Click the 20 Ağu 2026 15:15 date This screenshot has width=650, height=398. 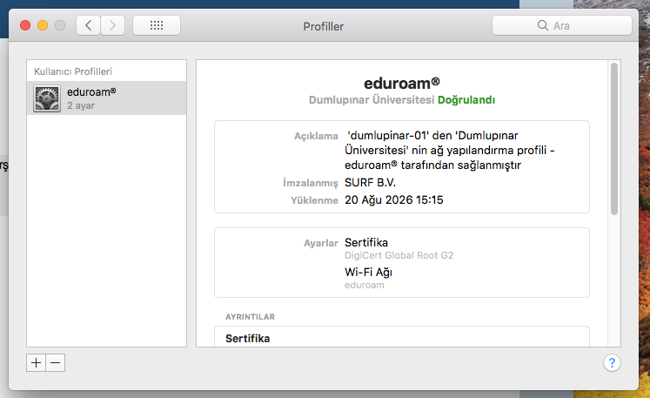click(x=394, y=200)
